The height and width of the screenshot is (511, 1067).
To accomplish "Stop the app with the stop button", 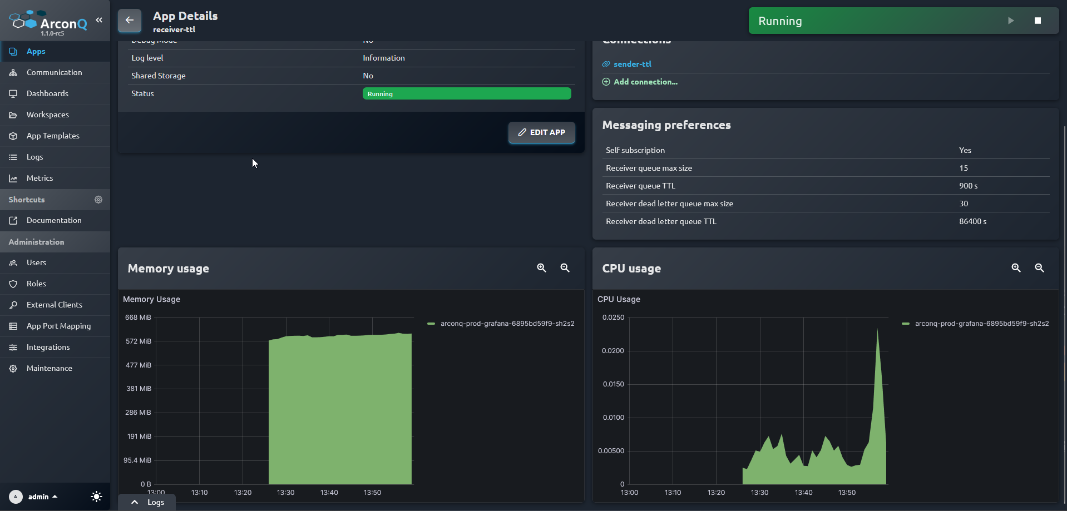I will pyautogui.click(x=1038, y=21).
